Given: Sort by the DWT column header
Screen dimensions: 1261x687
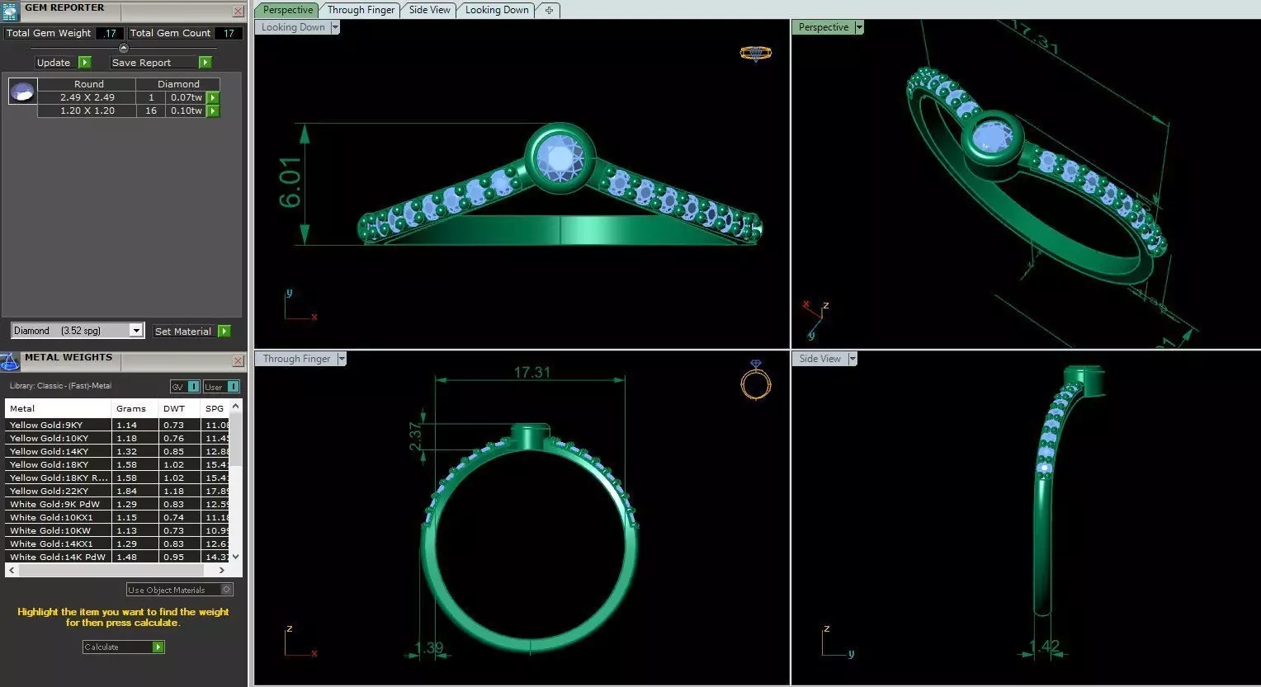Looking at the screenshot, I should coord(180,408).
